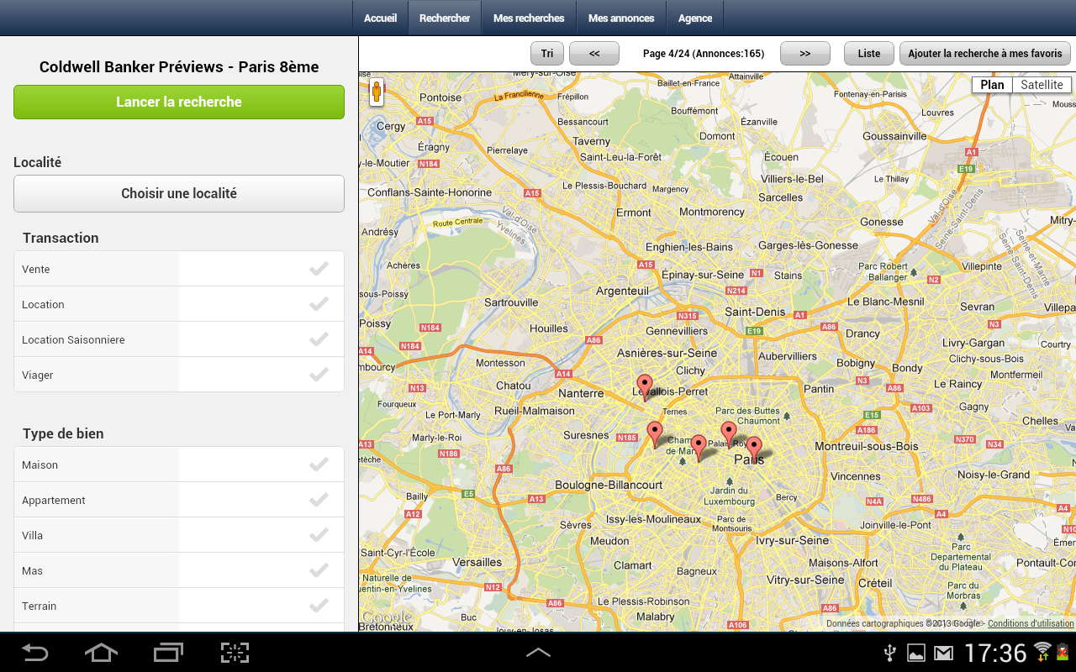
Task: Toggle the Villa checkmark
Action: pos(319,535)
